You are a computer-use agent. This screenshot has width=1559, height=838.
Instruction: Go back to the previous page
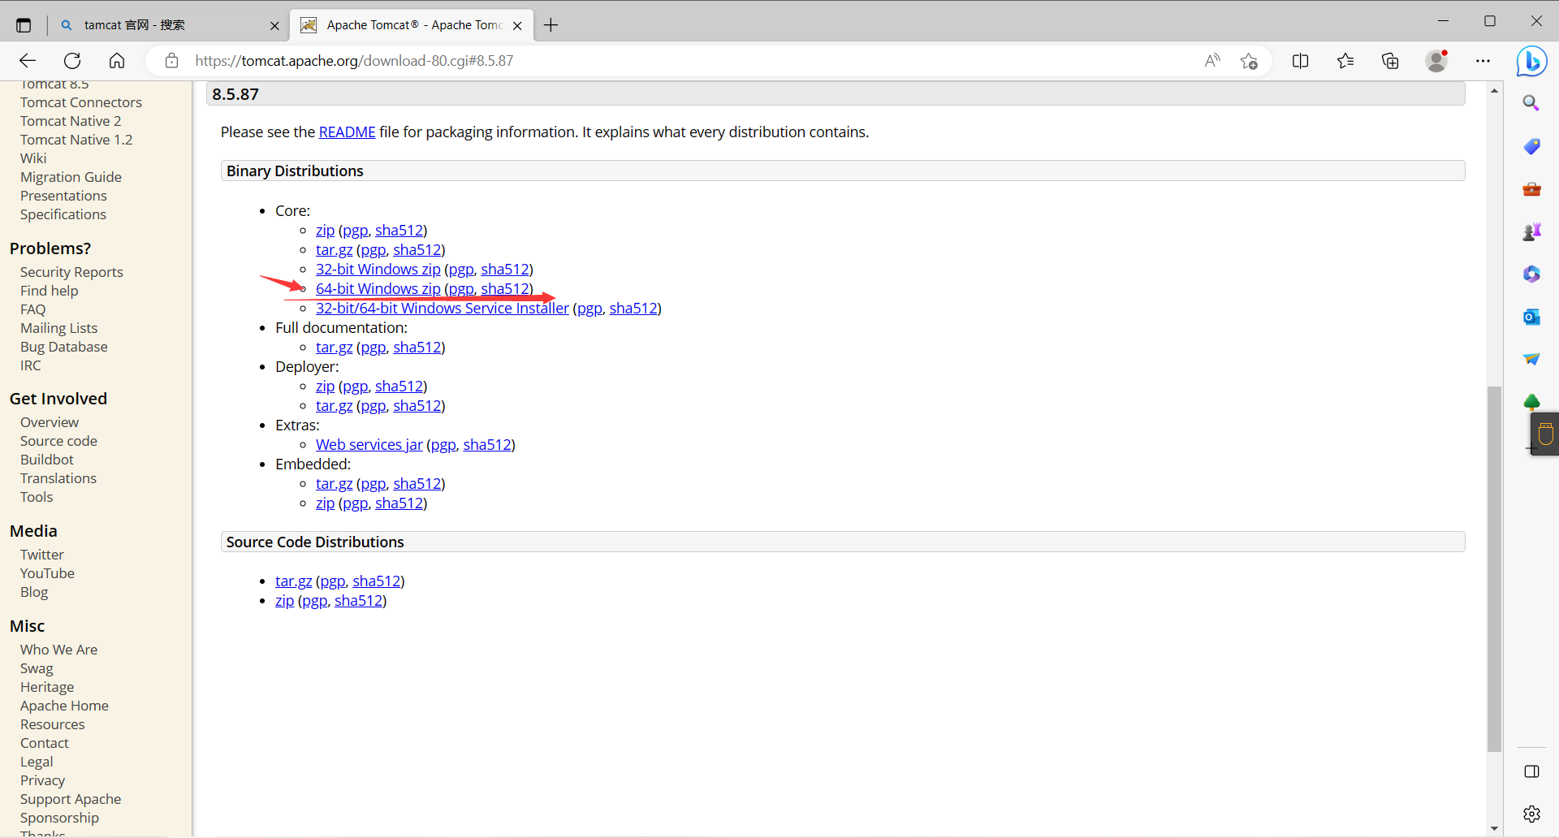(x=28, y=61)
